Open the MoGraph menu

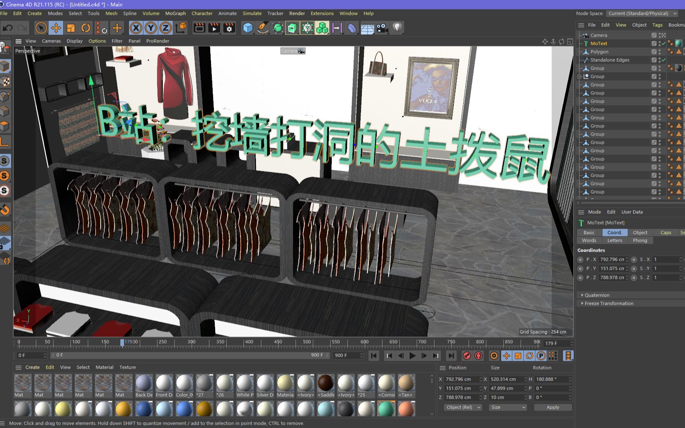175,13
